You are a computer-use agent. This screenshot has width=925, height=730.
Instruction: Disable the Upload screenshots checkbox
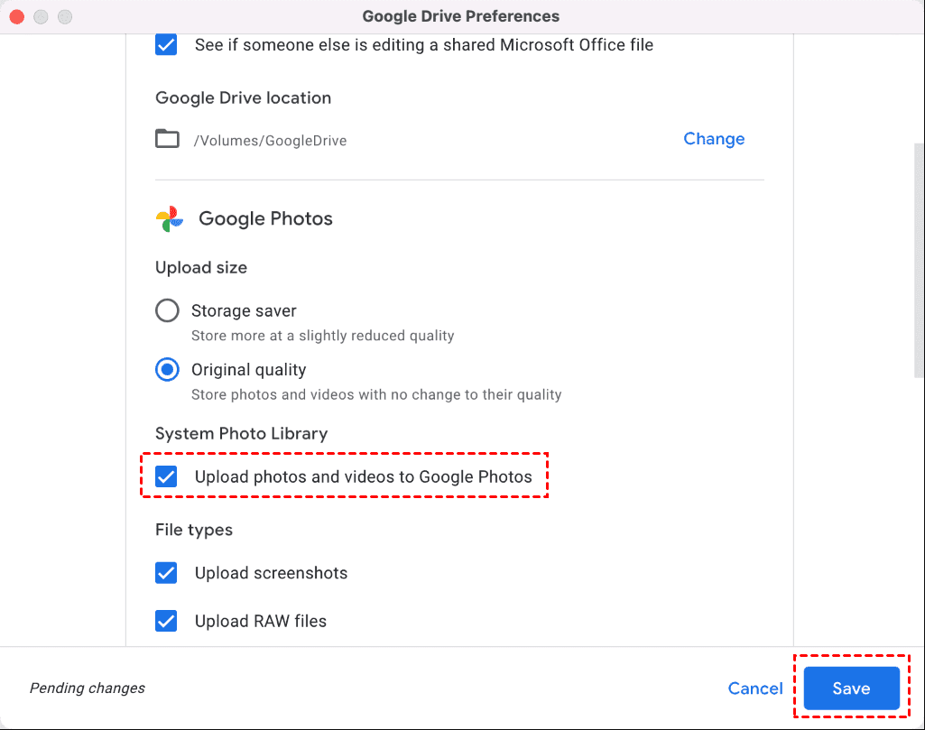pyautogui.click(x=166, y=573)
